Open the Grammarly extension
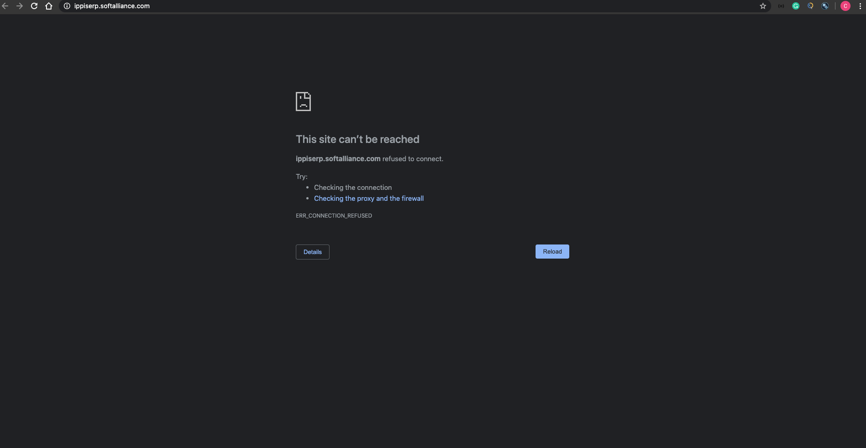Viewport: 866px width, 448px height. (x=796, y=6)
